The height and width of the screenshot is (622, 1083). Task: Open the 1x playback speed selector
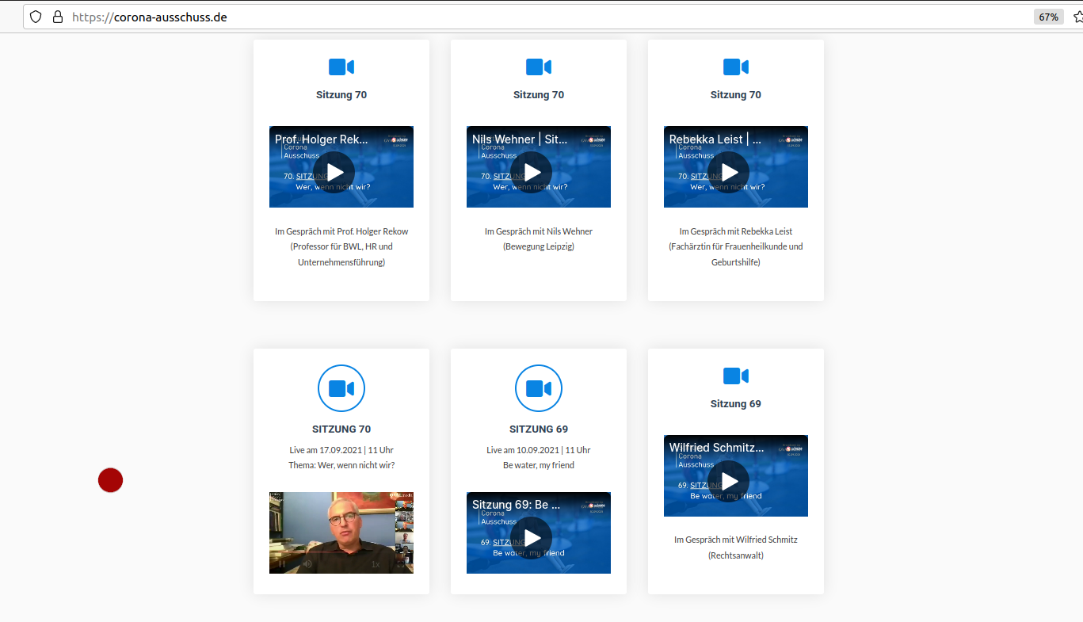click(376, 564)
